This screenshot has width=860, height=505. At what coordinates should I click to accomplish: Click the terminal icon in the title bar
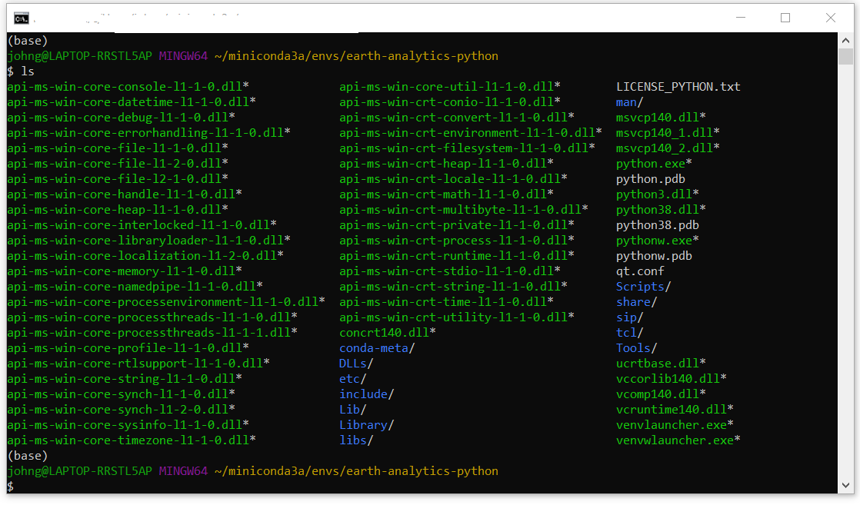tap(22, 18)
